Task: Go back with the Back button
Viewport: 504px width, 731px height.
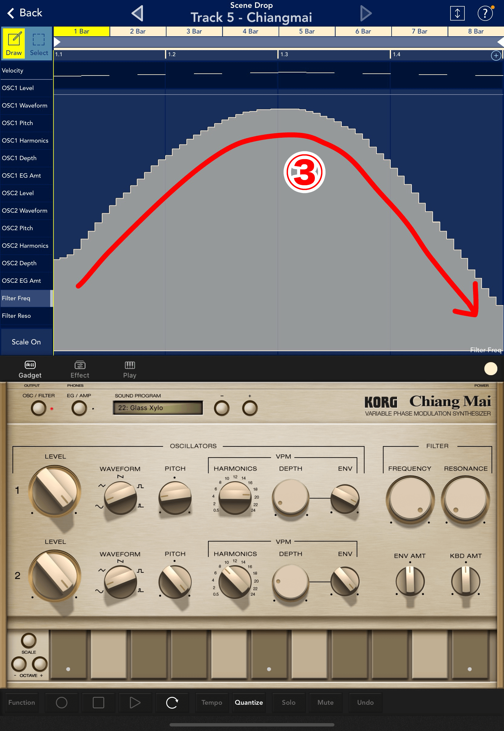Action: point(25,13)
